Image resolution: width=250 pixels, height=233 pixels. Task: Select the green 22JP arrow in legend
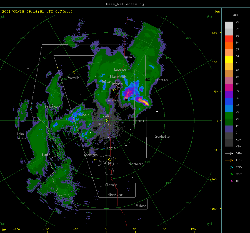click(x=229, y=174)
